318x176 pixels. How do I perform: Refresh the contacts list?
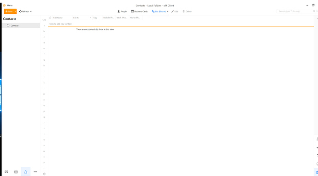24,12
